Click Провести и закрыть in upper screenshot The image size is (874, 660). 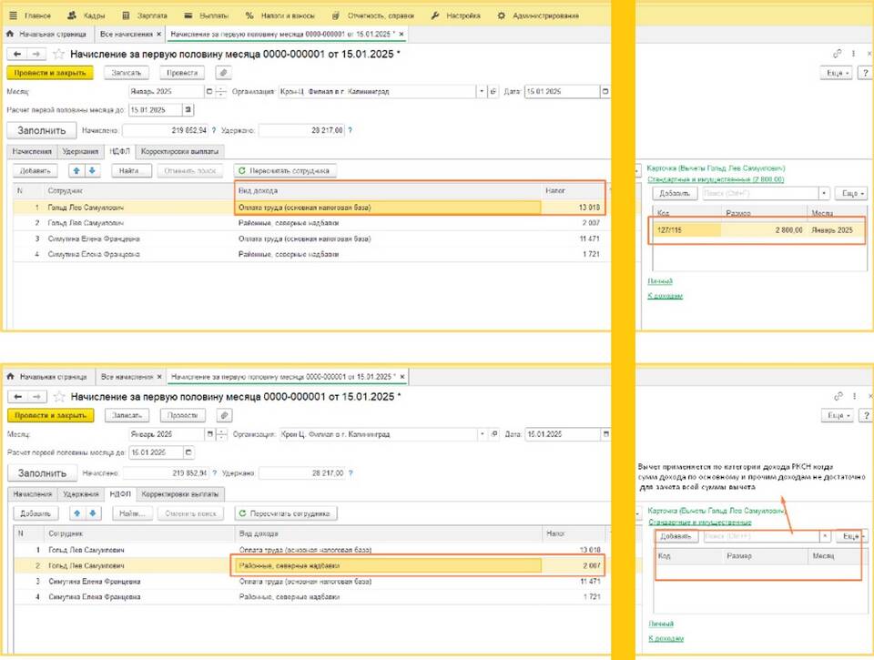click(x=50, y=73)
